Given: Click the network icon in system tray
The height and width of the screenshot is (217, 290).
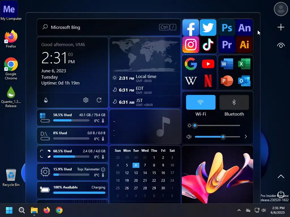Looking at the screenshot, I should pos(257,210).
